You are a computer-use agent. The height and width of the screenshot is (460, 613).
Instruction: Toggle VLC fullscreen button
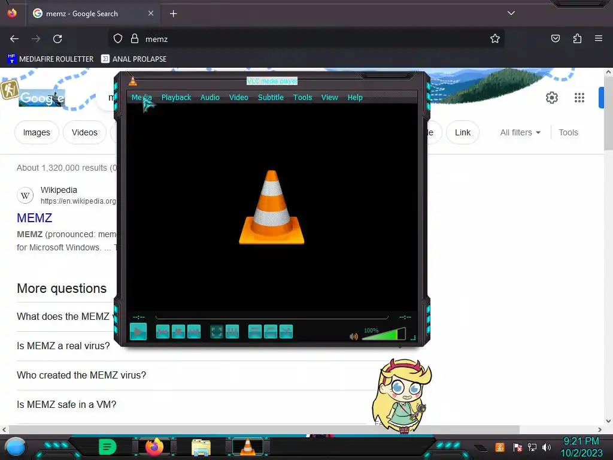(x=217, y=332)
